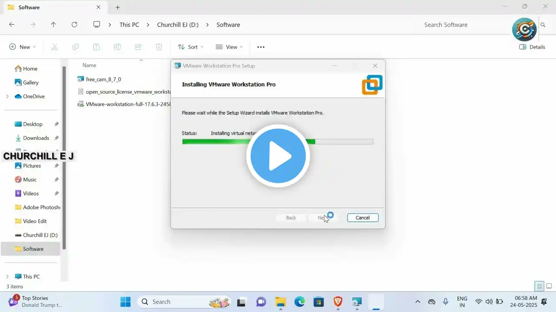Select the VMware-workstation-full-17.6.3 installer file
Image resolution: width=556 pixels, height=312 pixels.
[x=124, y=104]
